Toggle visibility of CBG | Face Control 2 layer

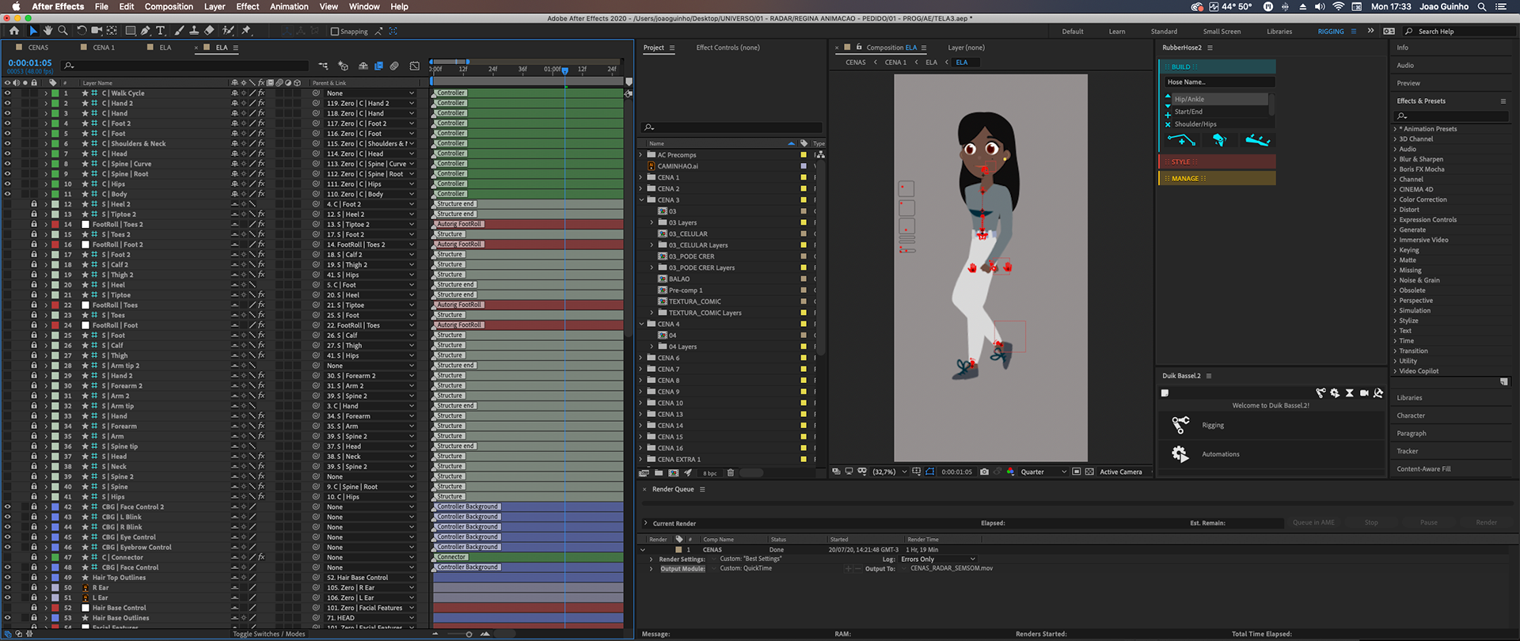pos(8,507)
